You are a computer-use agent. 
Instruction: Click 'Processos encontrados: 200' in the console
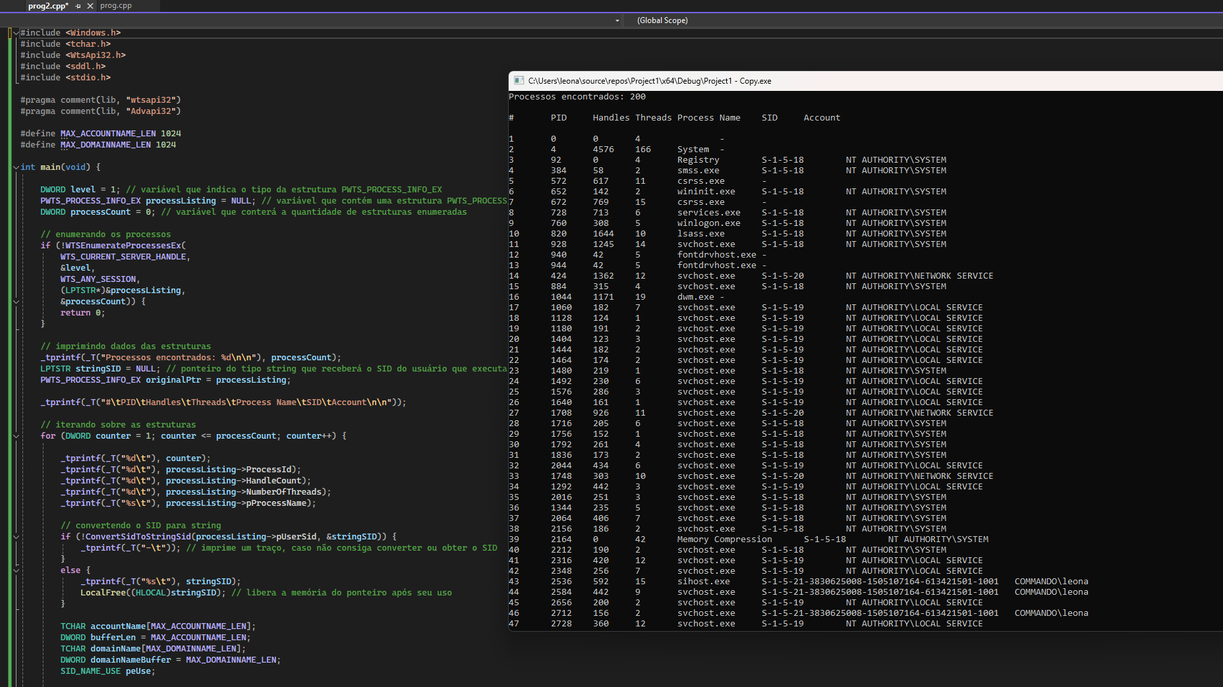pos(577,97)
